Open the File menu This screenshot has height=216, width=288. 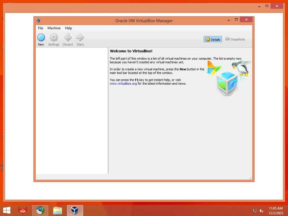40,28
